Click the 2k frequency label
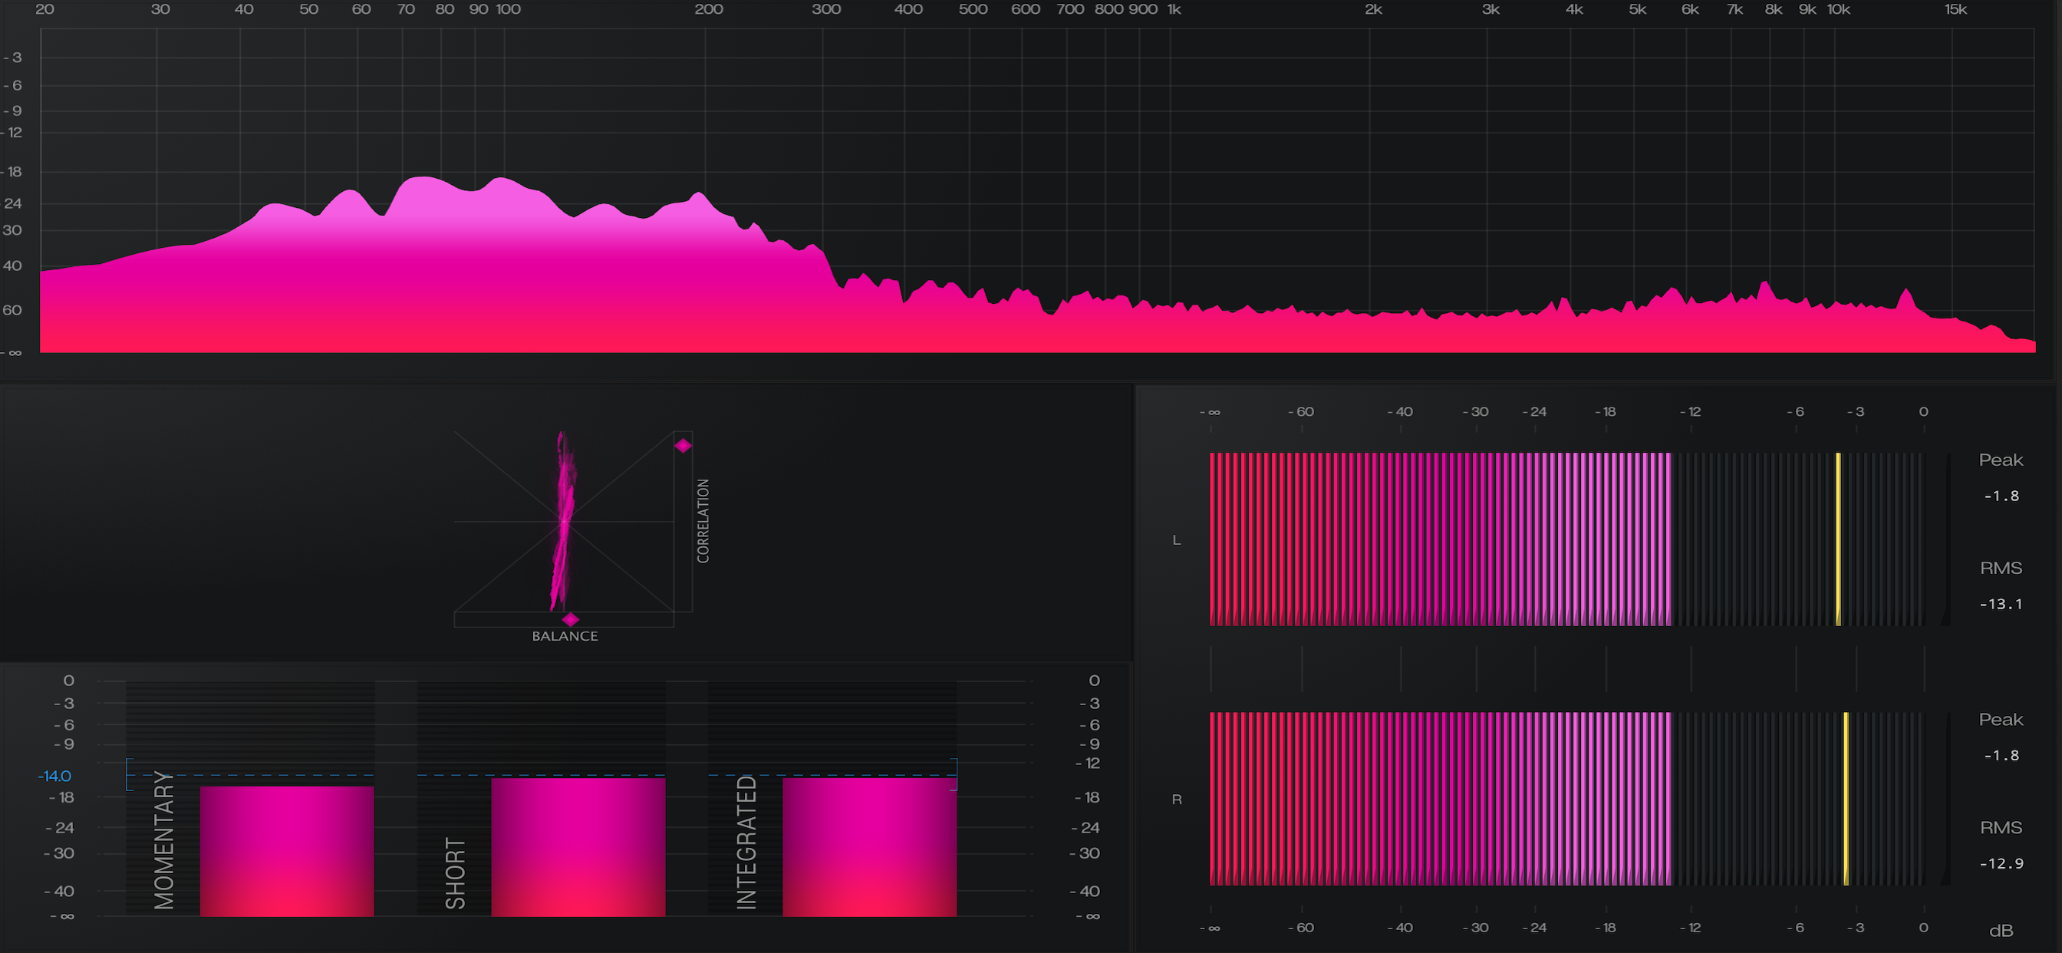 pos(1374,10)
